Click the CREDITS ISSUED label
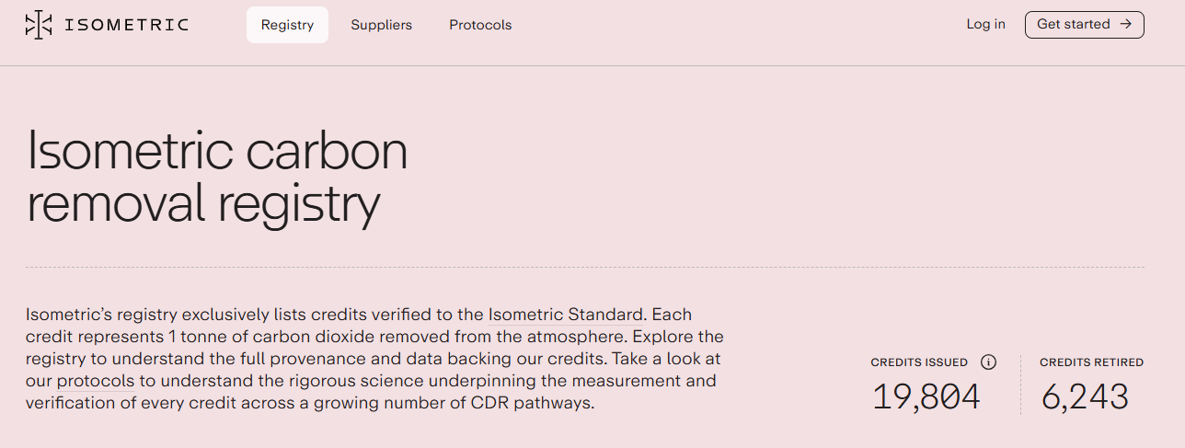 click(919, 362)
